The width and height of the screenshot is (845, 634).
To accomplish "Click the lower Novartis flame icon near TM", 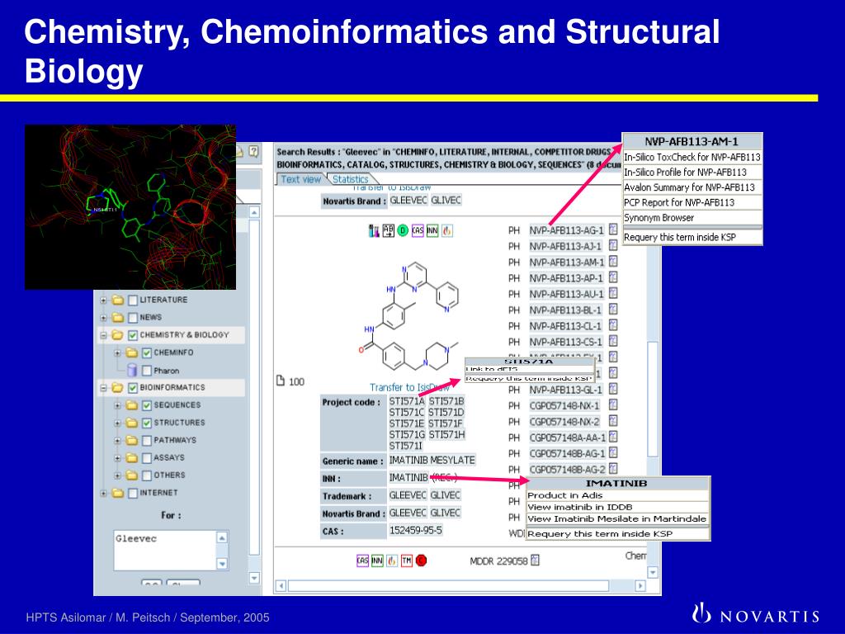I will pos(392,561).
